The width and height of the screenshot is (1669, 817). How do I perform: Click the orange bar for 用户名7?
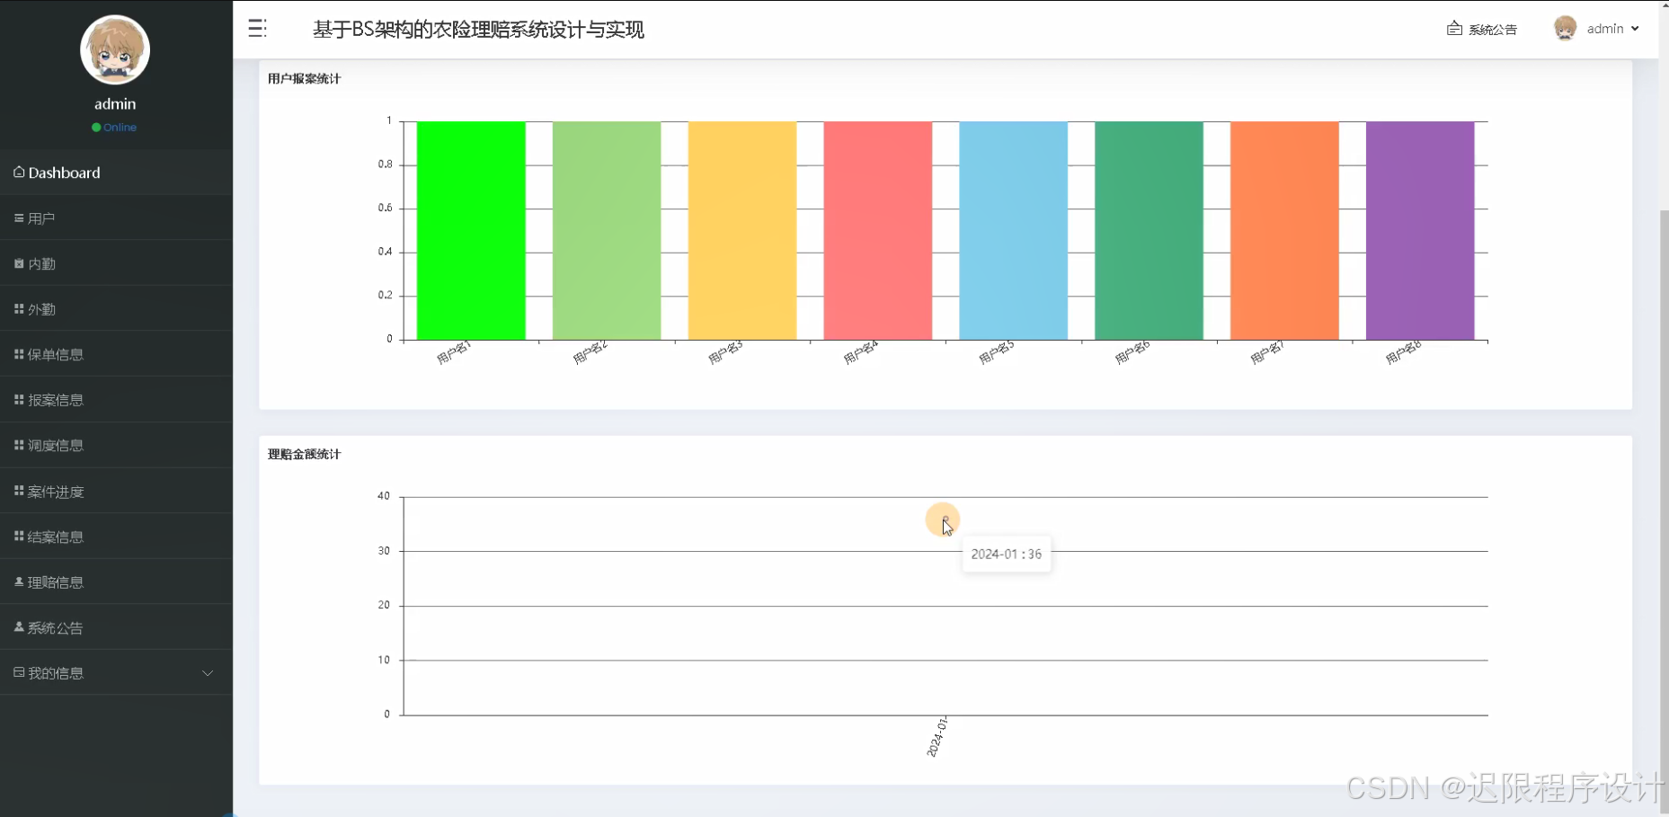pyautogui.click(x=1284, y=231)
